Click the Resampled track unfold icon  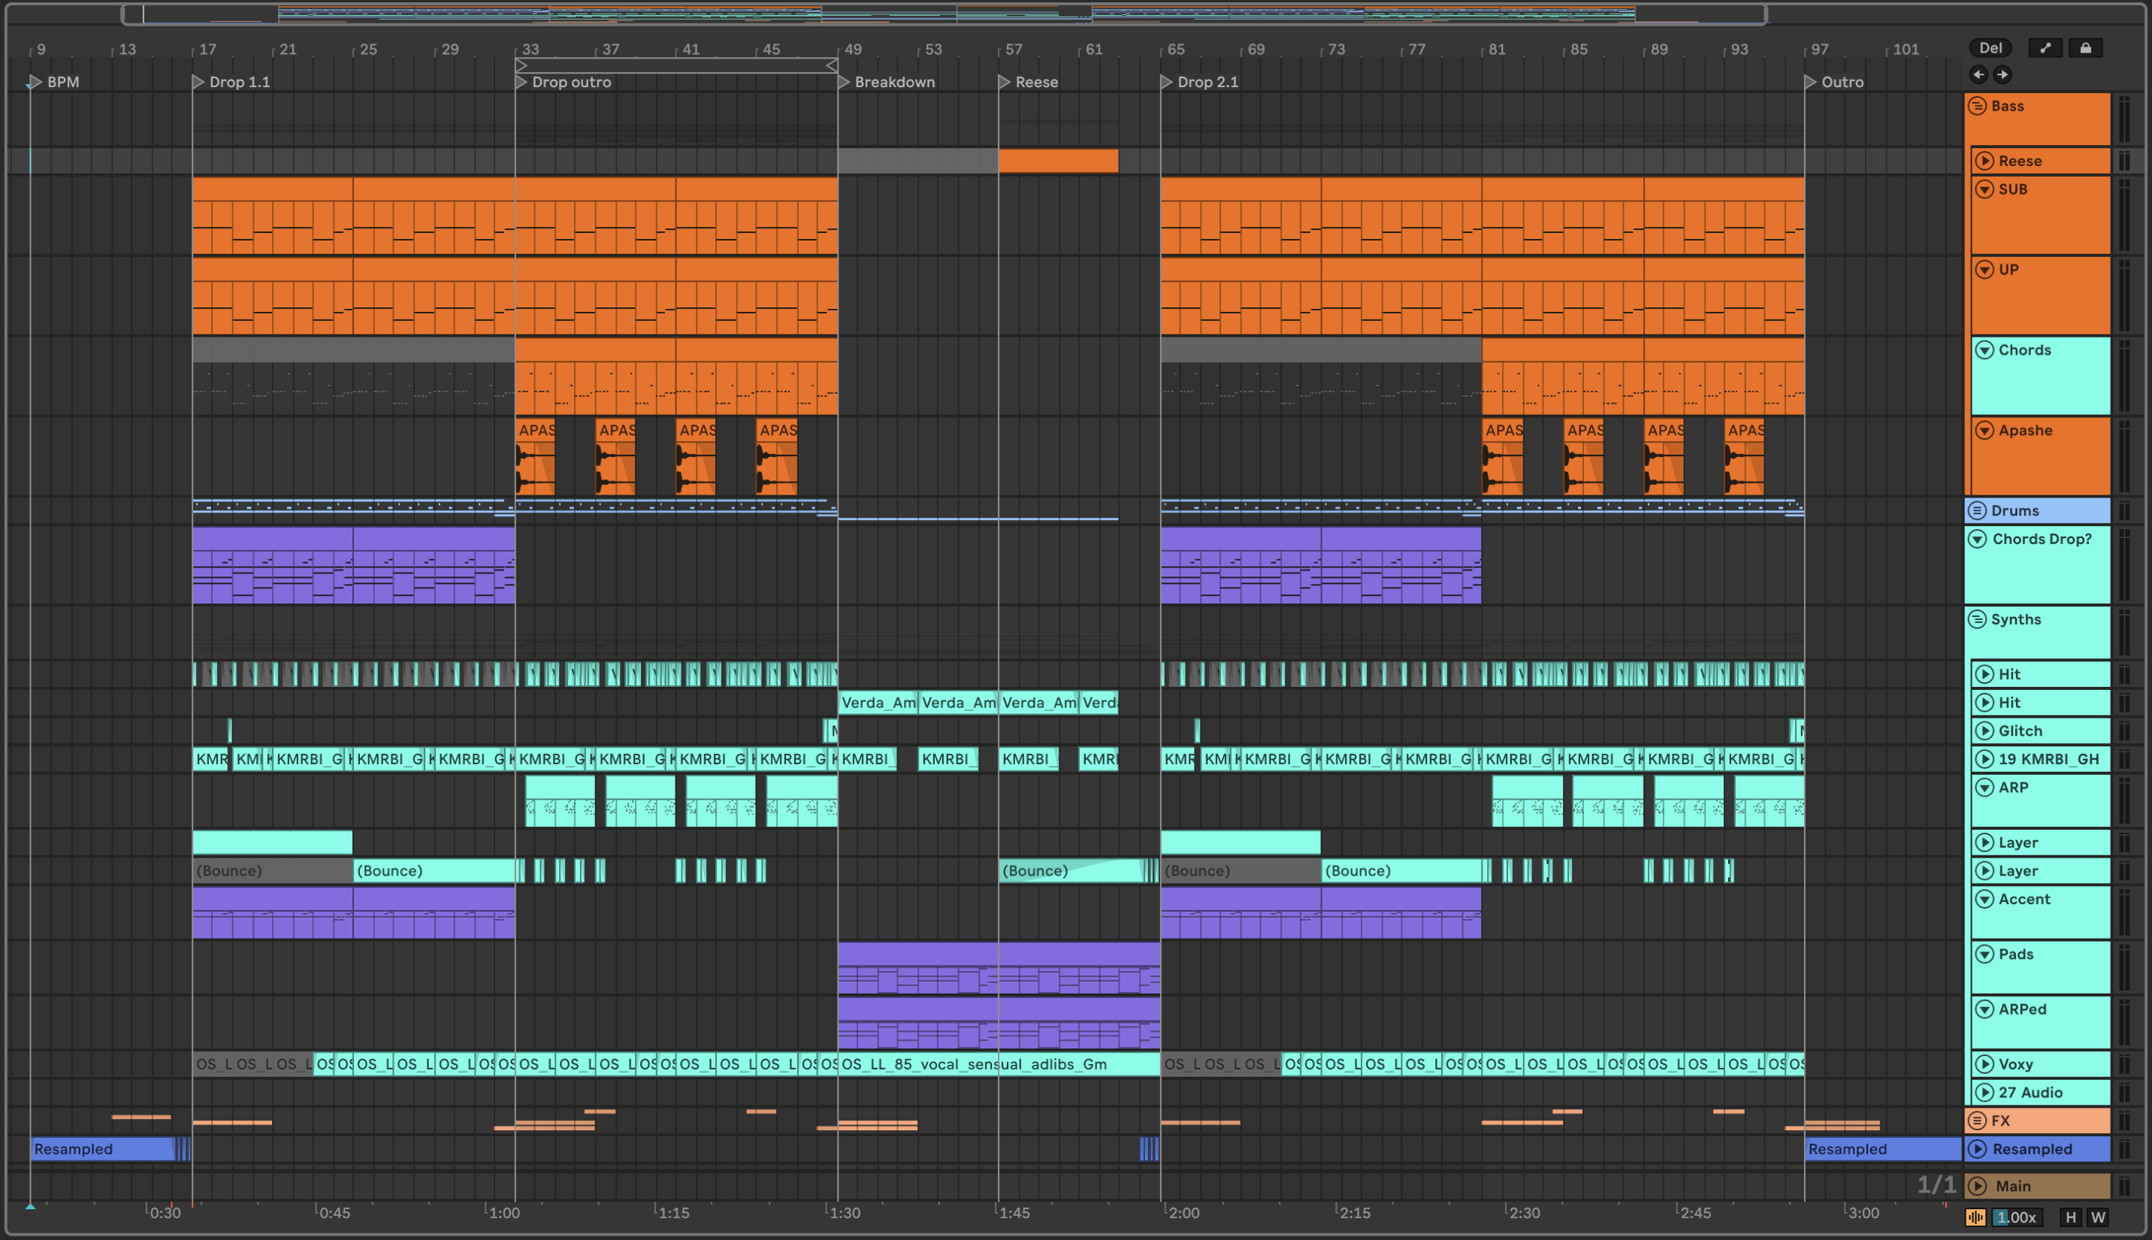pos(1978,1149)
